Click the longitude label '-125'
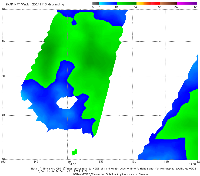The width and height of the screenshot is (200, 176). 165,162
